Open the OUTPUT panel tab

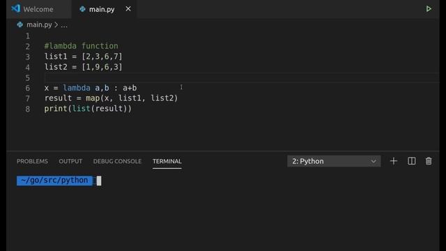pos(70,161)
